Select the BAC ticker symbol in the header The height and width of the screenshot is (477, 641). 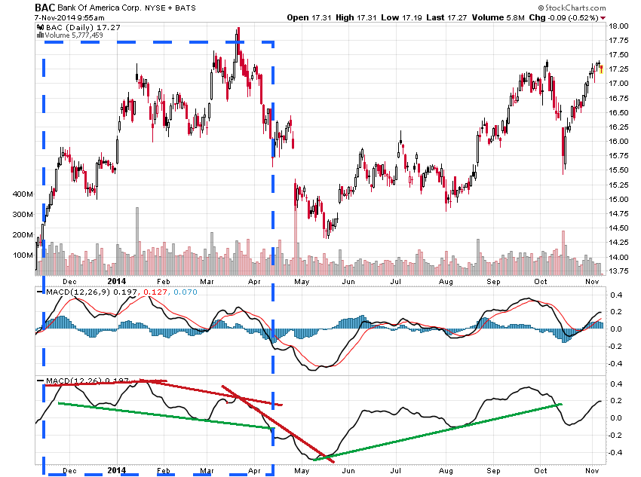45,8
